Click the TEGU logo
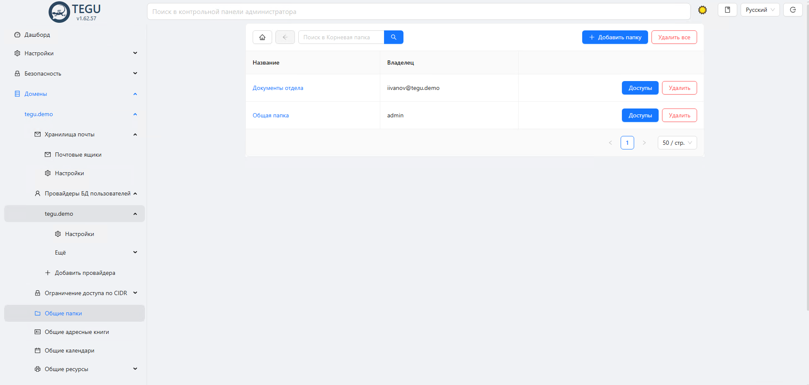This screenshot has width=809, height=385. [75, 12]
